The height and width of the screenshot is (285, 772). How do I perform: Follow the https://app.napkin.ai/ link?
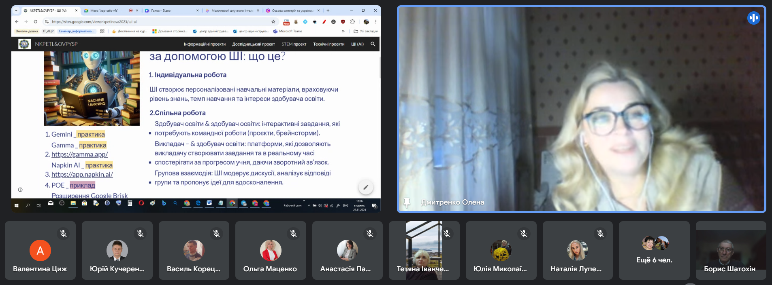click(82, 175)
